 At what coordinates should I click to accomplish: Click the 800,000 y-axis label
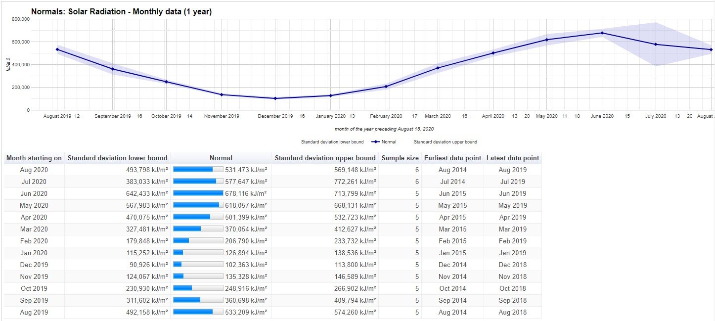coord(20,19)
